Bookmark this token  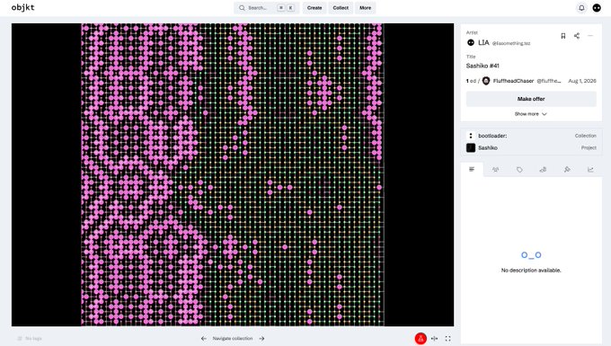pos(563,36)
